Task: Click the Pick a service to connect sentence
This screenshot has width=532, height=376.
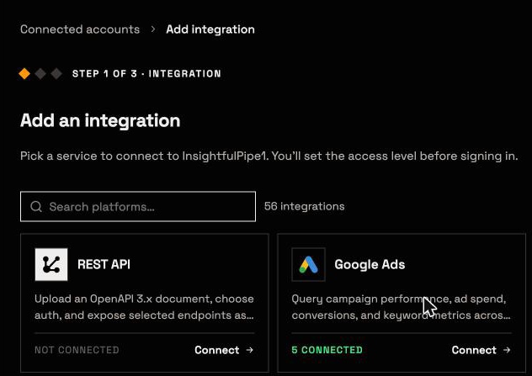Action: [x=269, y=156]
